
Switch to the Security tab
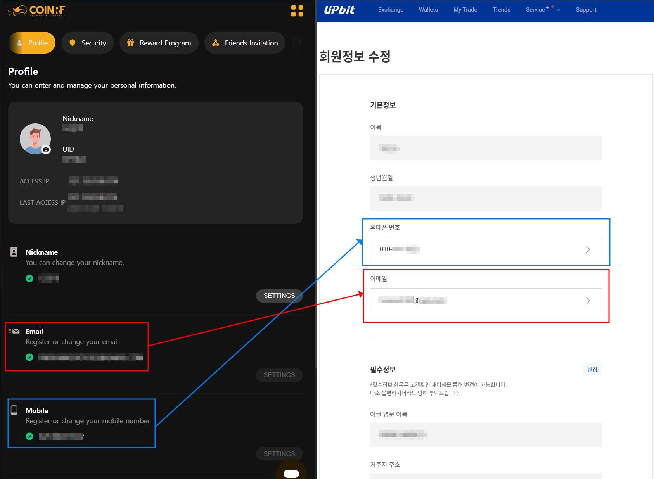(x=87, y=43)
